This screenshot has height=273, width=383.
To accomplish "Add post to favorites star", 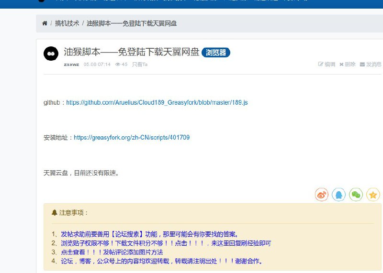I will tap(373, 195).
